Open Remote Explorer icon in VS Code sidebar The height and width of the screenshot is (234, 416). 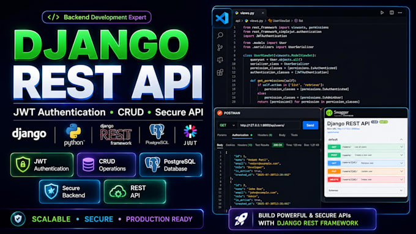[x=220, y=60]
